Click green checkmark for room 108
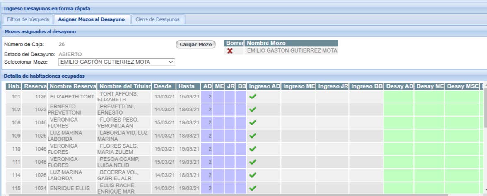The height and width of the screenshot is (196, 487). click(253, 123)
